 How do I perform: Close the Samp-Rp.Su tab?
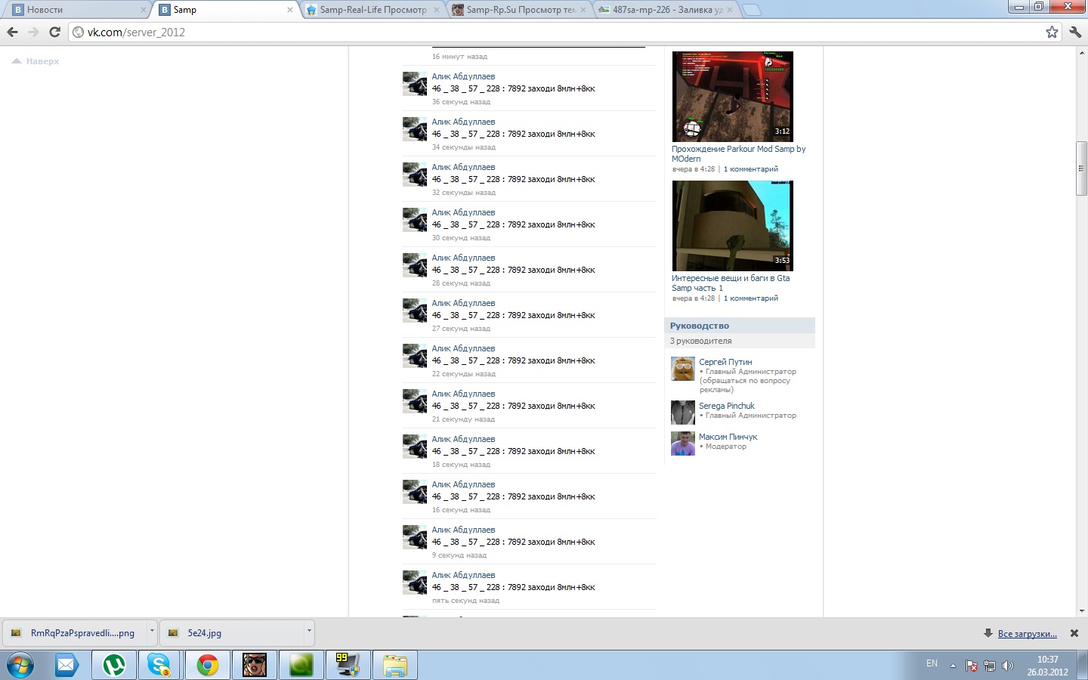pos(583,10)
